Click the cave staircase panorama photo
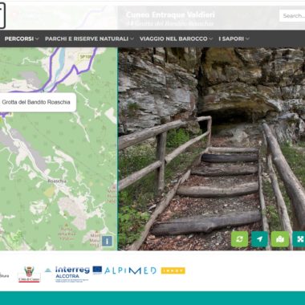The width and height of the screenshot is (305, 305). pyautogui.click(x=211, y=148)
